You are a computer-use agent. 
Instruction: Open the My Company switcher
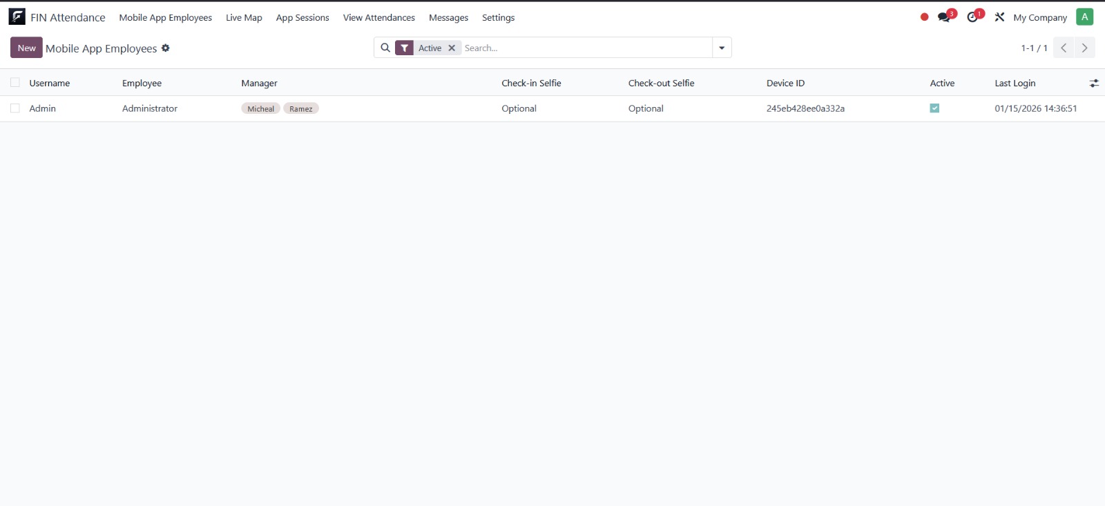[x=1039, y=18]
